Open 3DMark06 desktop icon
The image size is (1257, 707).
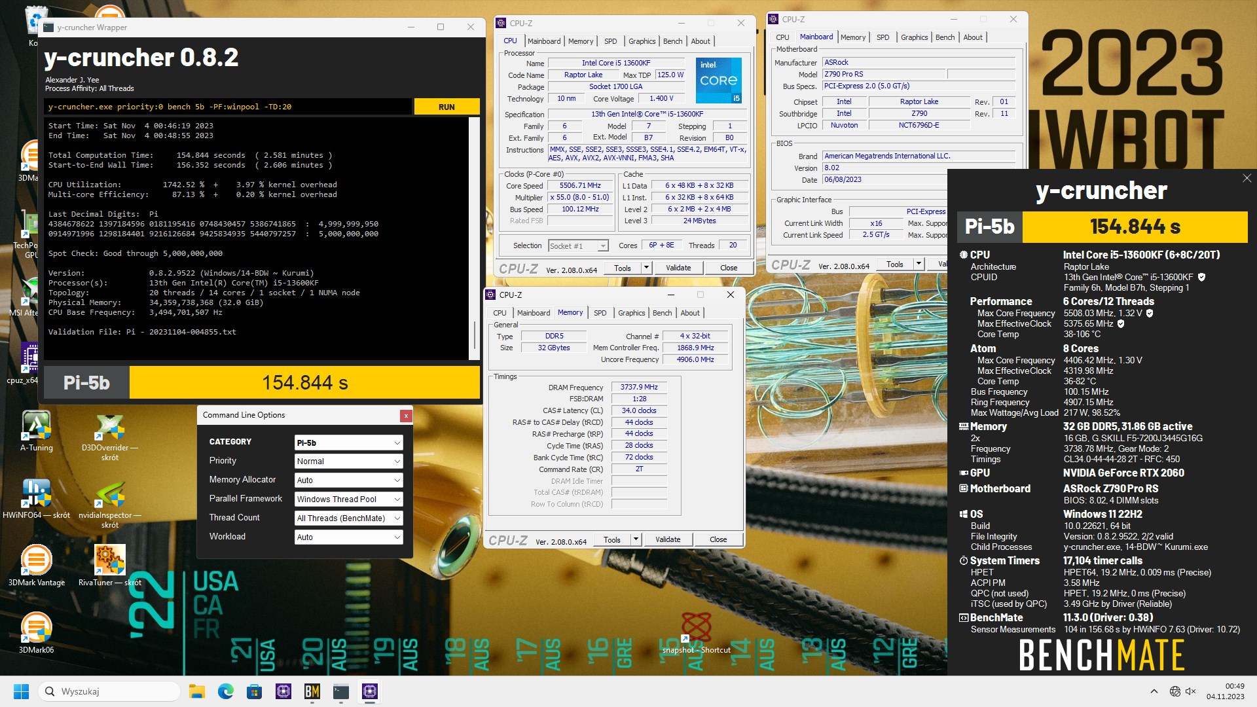point(37,633)
